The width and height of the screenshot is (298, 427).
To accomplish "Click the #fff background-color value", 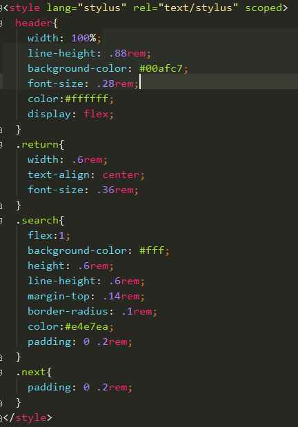I will click(x=152, y=251).
